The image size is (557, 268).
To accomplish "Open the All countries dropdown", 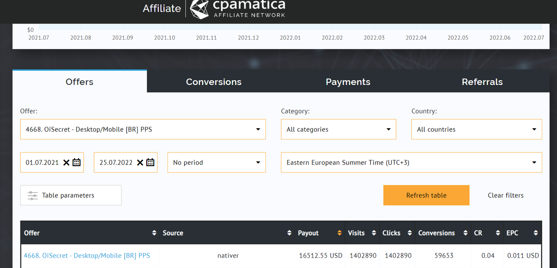I will pyautogui.click(x=476, y=129).
